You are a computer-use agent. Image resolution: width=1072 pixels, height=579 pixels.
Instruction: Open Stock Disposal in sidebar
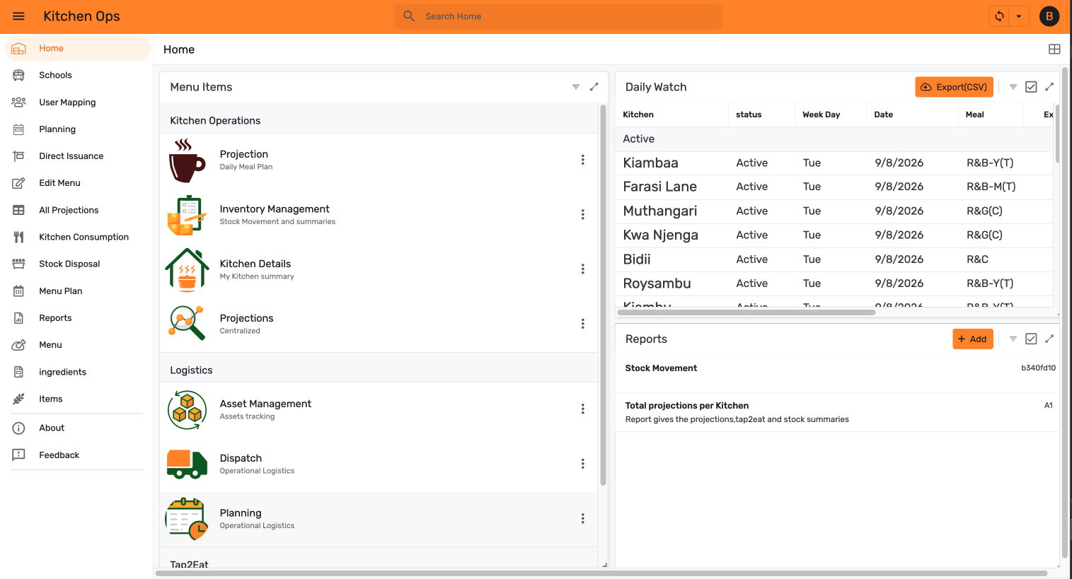[x=77, y=264]
